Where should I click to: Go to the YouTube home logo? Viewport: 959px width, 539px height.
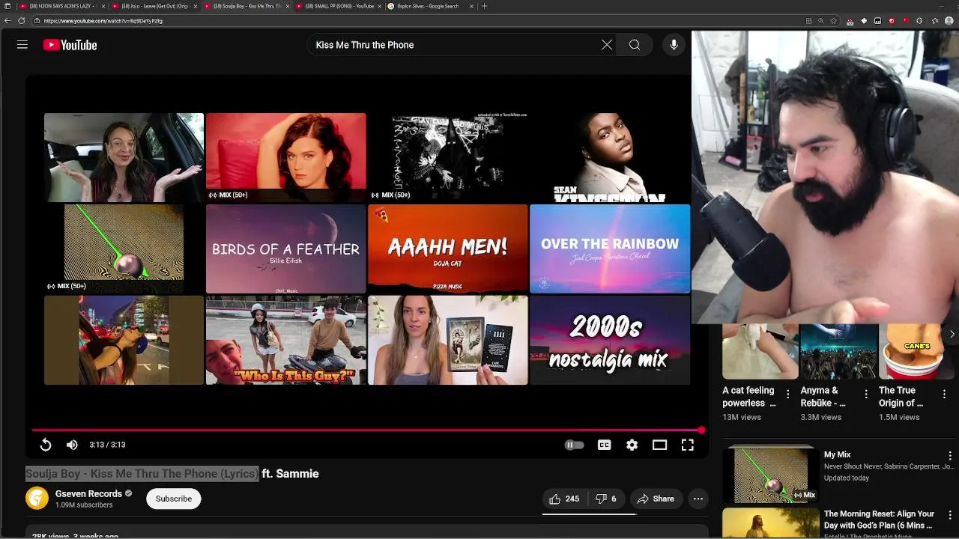[70, 45]
